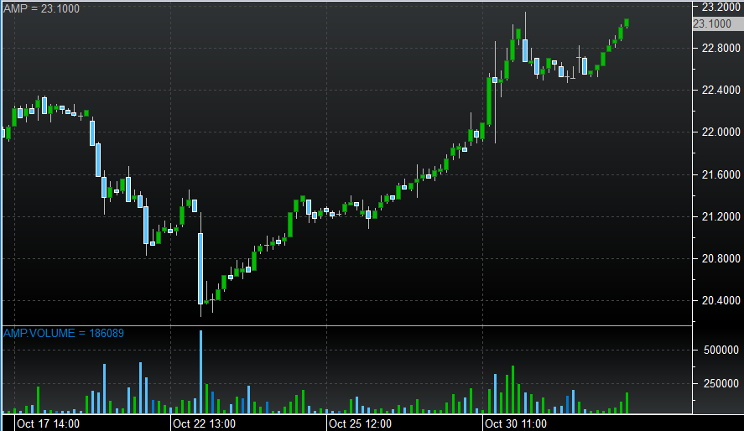This screenshot has width=744, height=431.
Task: Click the 500000 volume axis label
Action: [x=718, y=351]
